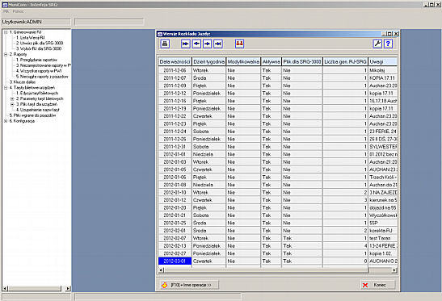
Task: Collapse the '2. Raporty' tree node
Action: [6, 54]
